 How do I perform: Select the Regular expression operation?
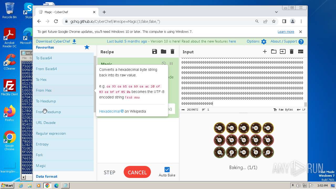63,133
